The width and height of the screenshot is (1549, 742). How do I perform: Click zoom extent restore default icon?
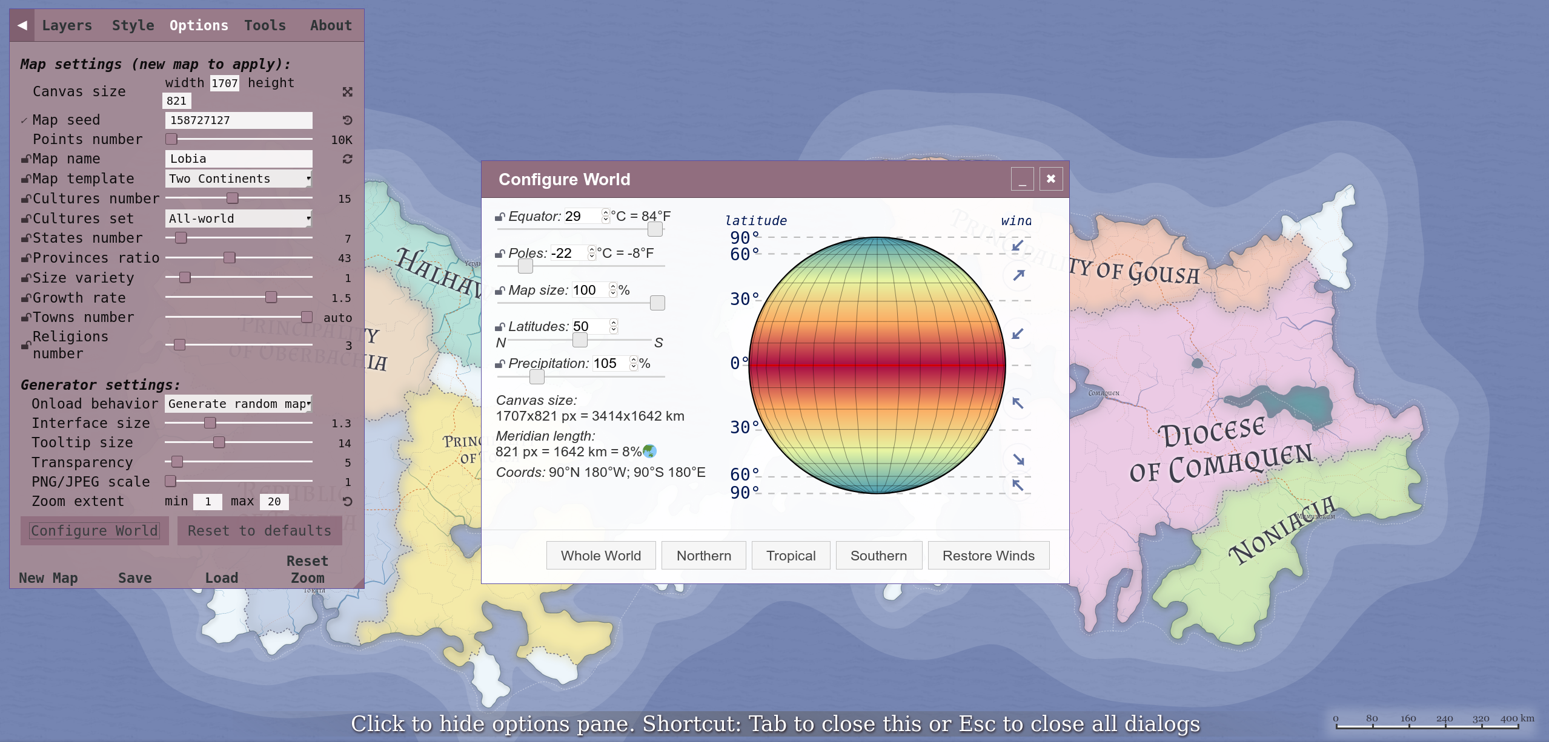pos(347,502)
